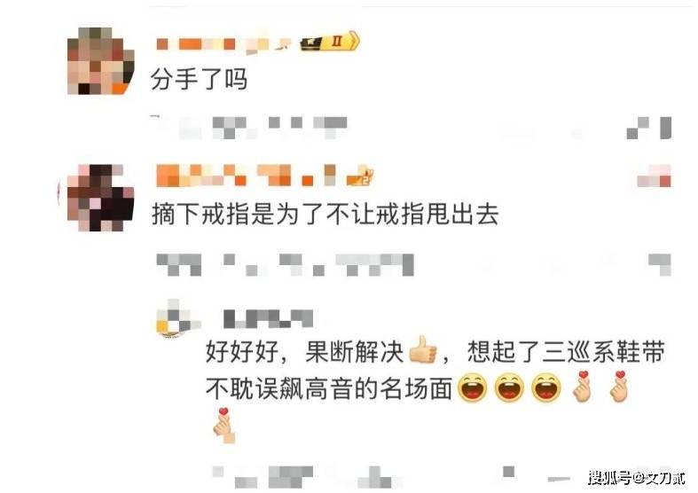Click the orange badge beside the second commenter's name

tap(360, 176)
